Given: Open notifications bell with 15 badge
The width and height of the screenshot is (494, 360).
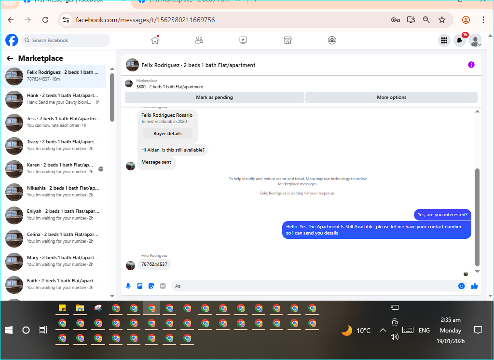Looking at the screenshot, I should click(460, 41).
